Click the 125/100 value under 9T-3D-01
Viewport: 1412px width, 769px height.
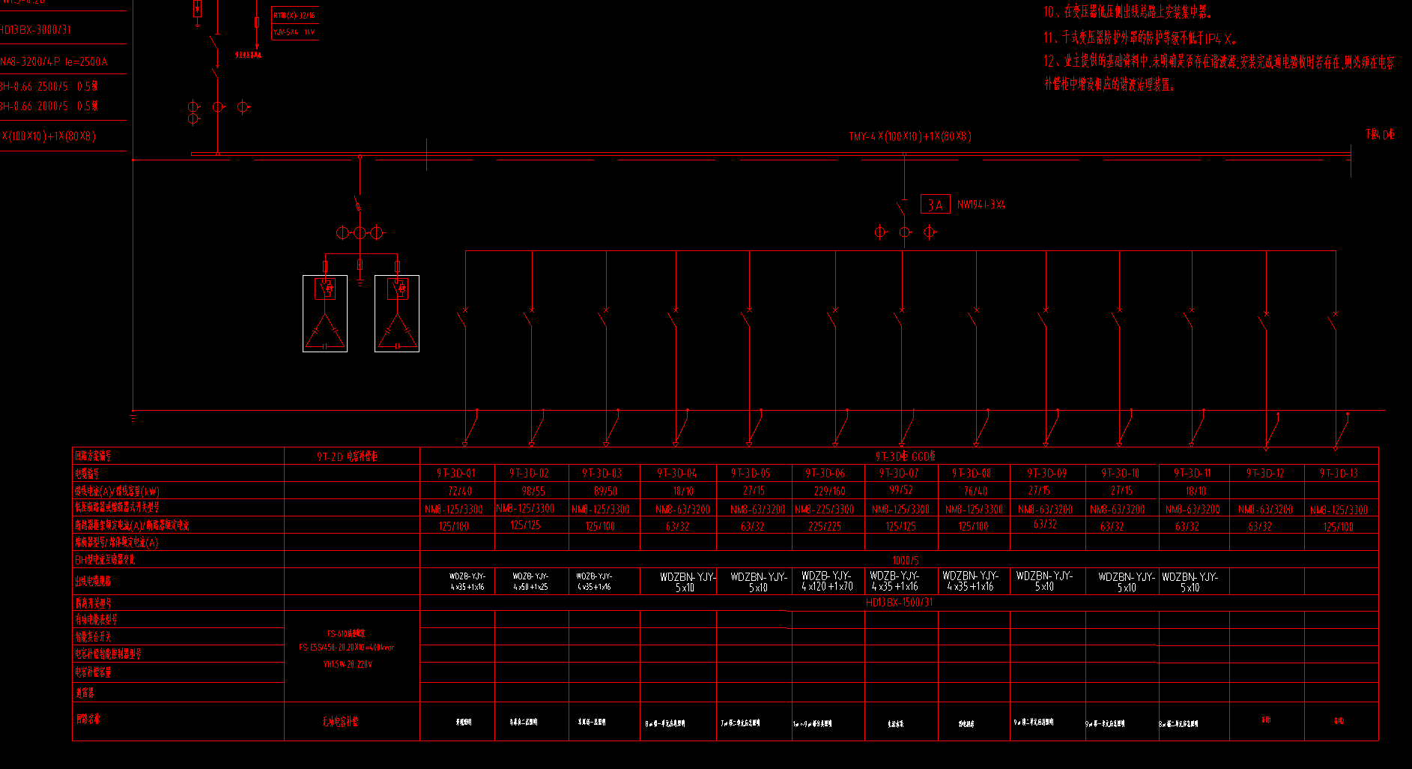tap(453, 527)
